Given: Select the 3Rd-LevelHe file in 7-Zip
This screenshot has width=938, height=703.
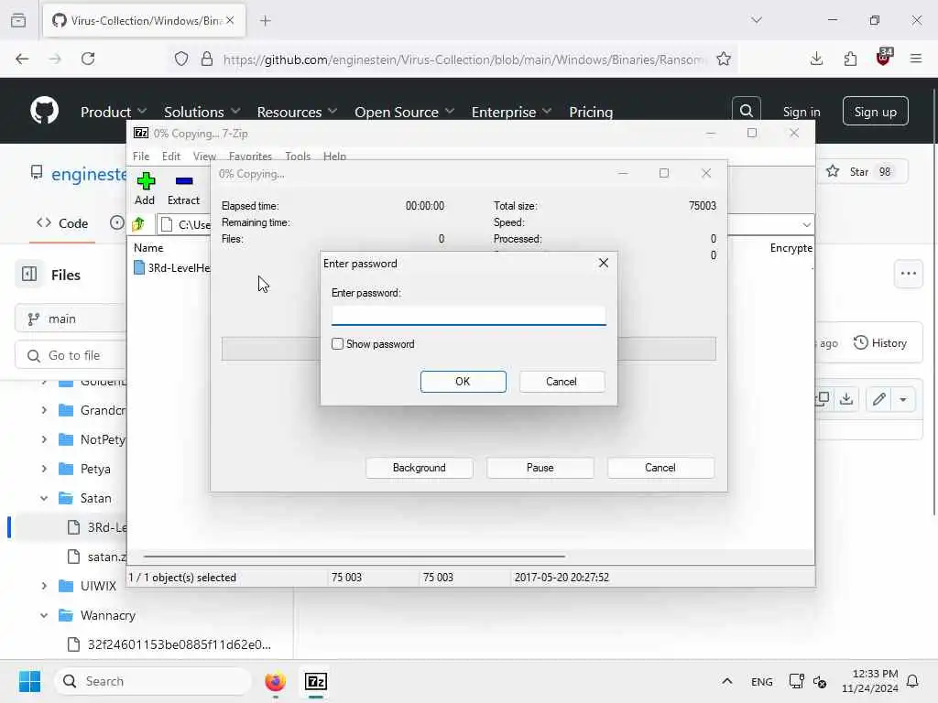Looking at the screenshot, I should (171, 268).
